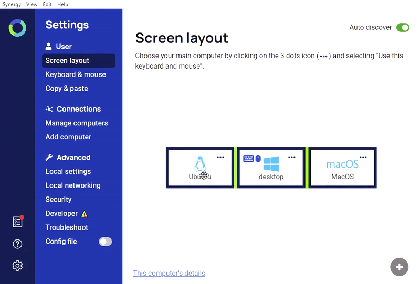Open three dots menu on Ubuntu tile
The height and width of the screenshot is (284, 420).
pyautogui.click(x=220, y=157)
